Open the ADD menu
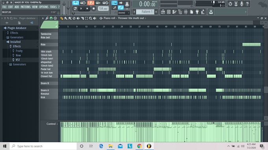The width and height of the screenshot is (268, 150). click(17, 7)
